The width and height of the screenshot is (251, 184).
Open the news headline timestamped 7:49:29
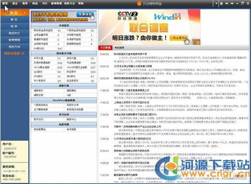tap(132, 90)
